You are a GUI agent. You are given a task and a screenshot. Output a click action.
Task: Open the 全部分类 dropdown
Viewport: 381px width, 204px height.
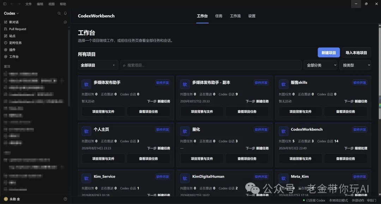(320, 65)
